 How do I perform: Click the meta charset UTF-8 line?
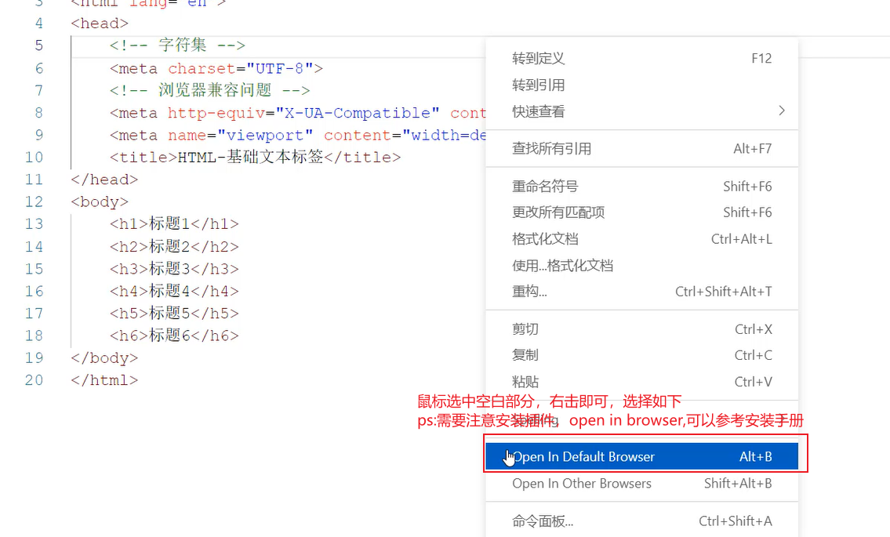coord(216,69)
